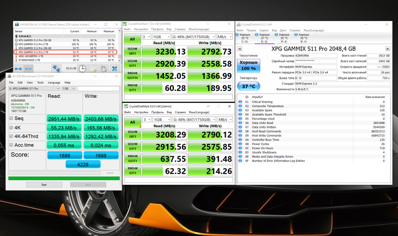Uncheck the Seq test checkbox
398x236 pixels.
click(x=13, y=118)
